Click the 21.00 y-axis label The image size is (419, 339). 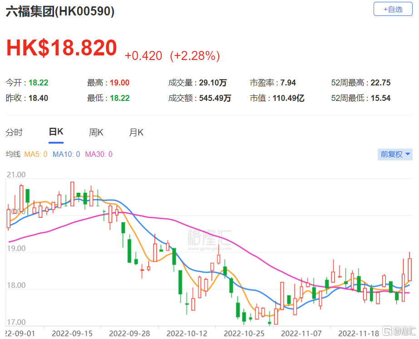(x=16, y=174)
